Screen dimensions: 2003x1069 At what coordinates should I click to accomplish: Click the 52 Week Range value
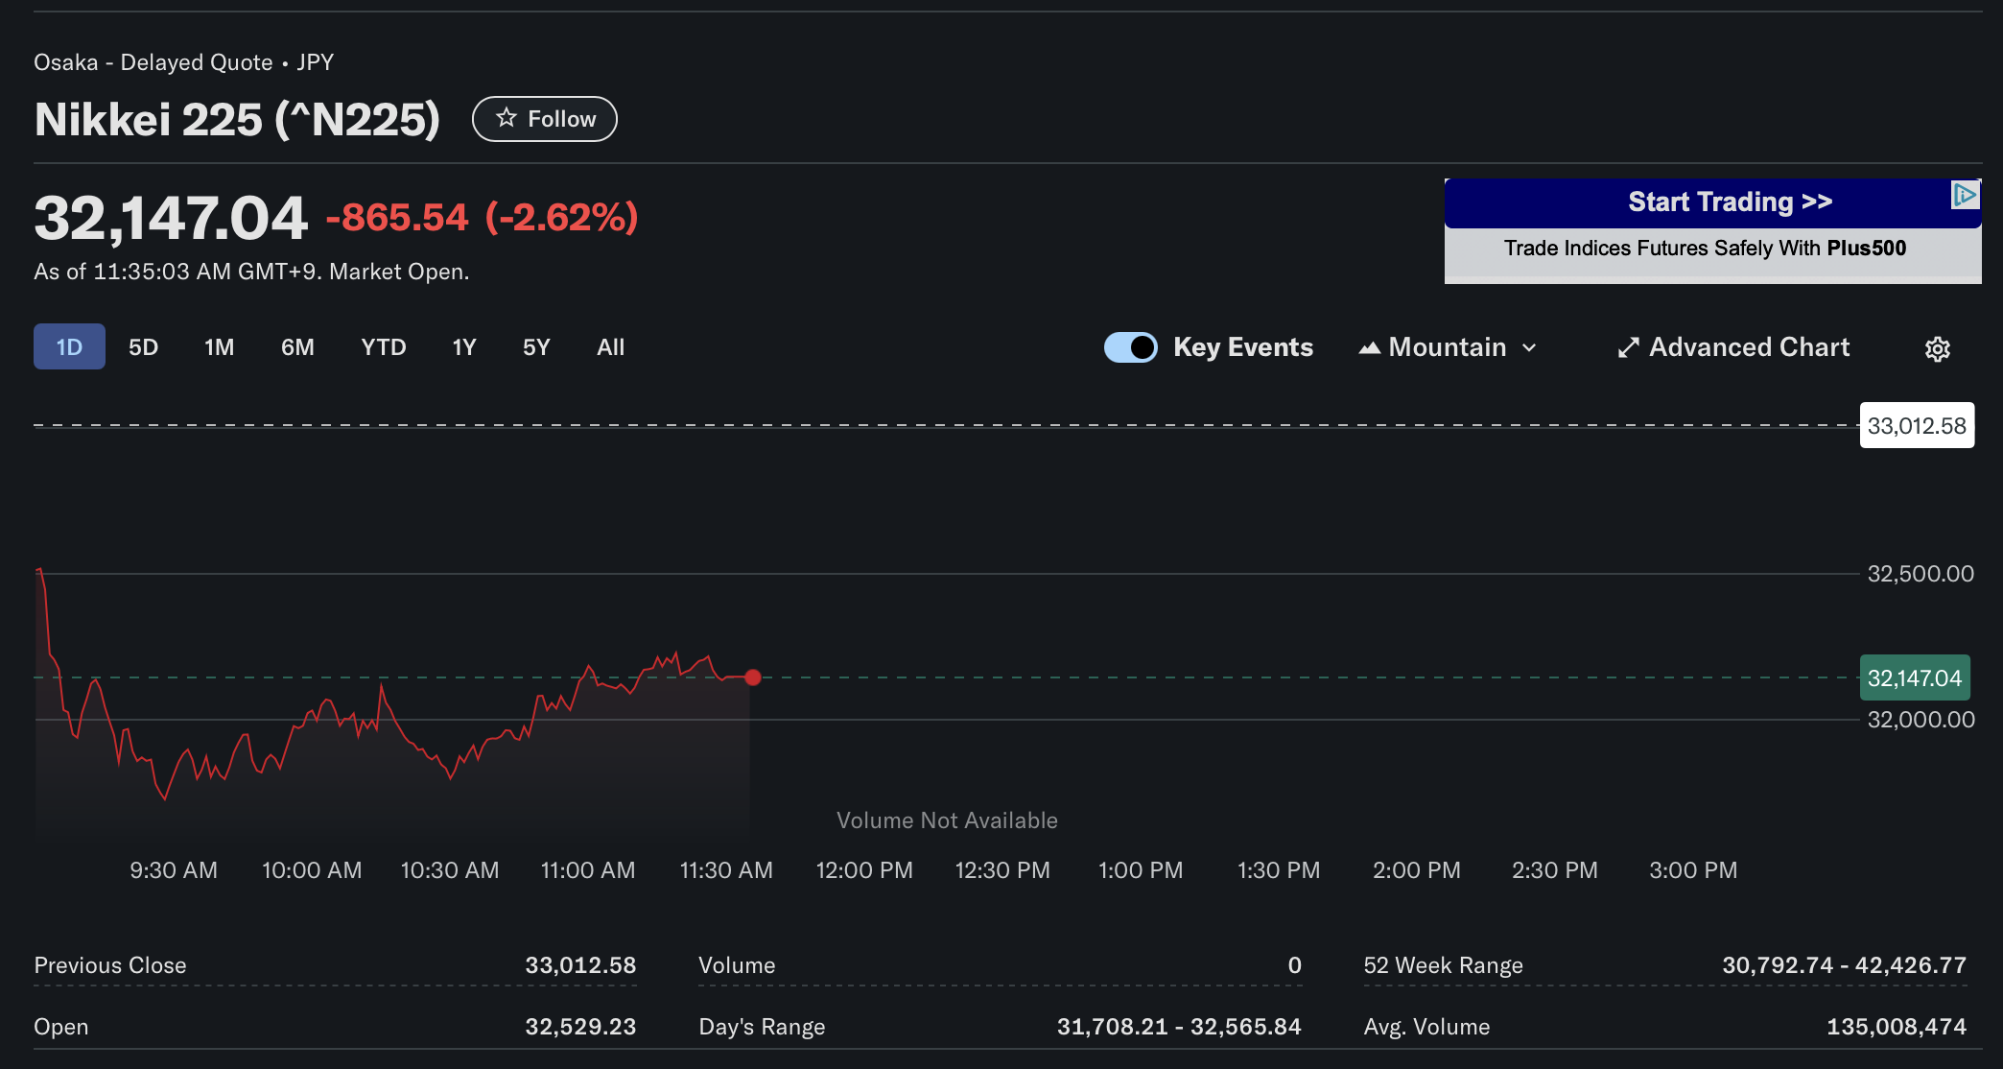tap(1844, 965)
